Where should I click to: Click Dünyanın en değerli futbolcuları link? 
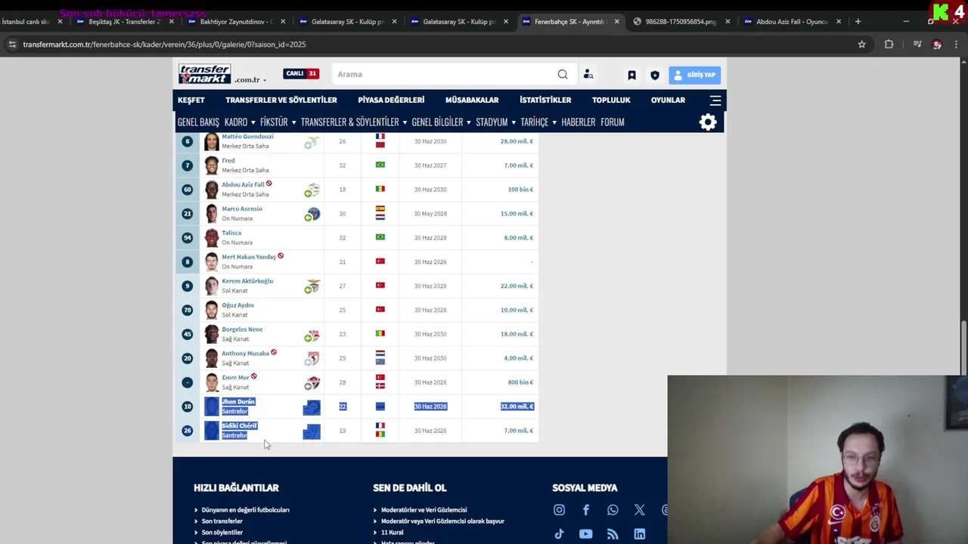click(x=245, y=510)
